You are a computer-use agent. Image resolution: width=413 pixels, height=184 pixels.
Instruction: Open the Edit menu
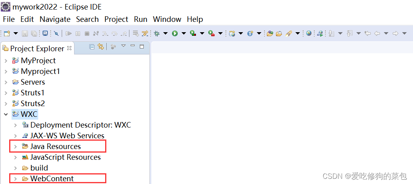pyautogui.click(x=27, y=19)
